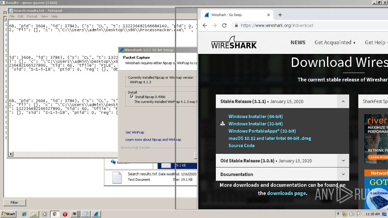Image resolution: width=388 pixels, height=218 pixels.
Task: Focus the wireshark.org address bar
Action: [x=309, y=25]
